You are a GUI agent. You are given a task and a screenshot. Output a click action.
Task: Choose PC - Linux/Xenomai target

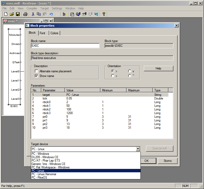tap(86, 174)
